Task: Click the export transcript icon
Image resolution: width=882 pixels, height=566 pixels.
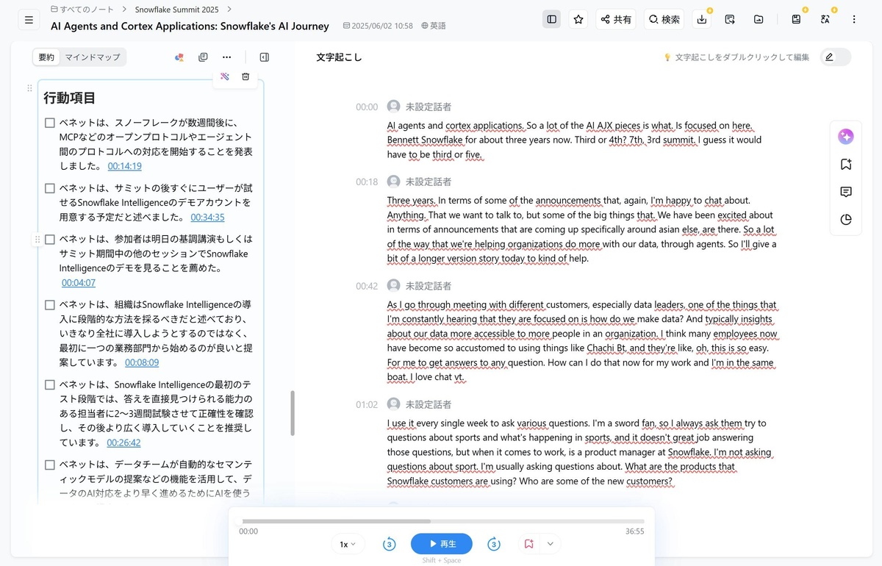Action: tap(730, 20)
